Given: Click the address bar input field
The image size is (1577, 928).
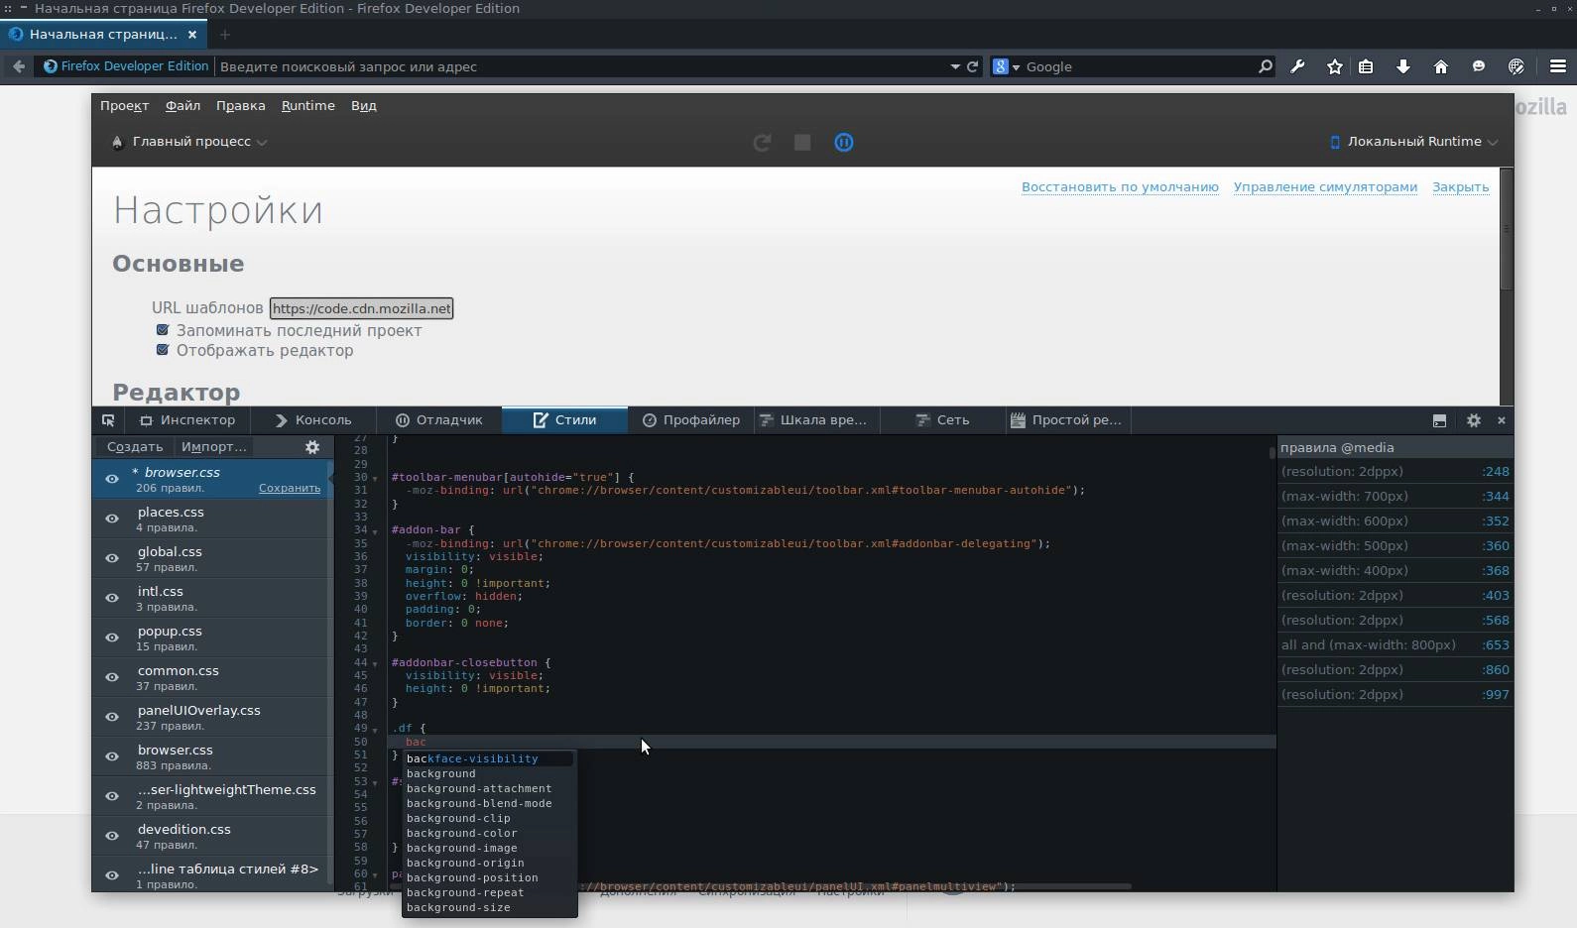Looking at the screenshot, I should point(580,66).
